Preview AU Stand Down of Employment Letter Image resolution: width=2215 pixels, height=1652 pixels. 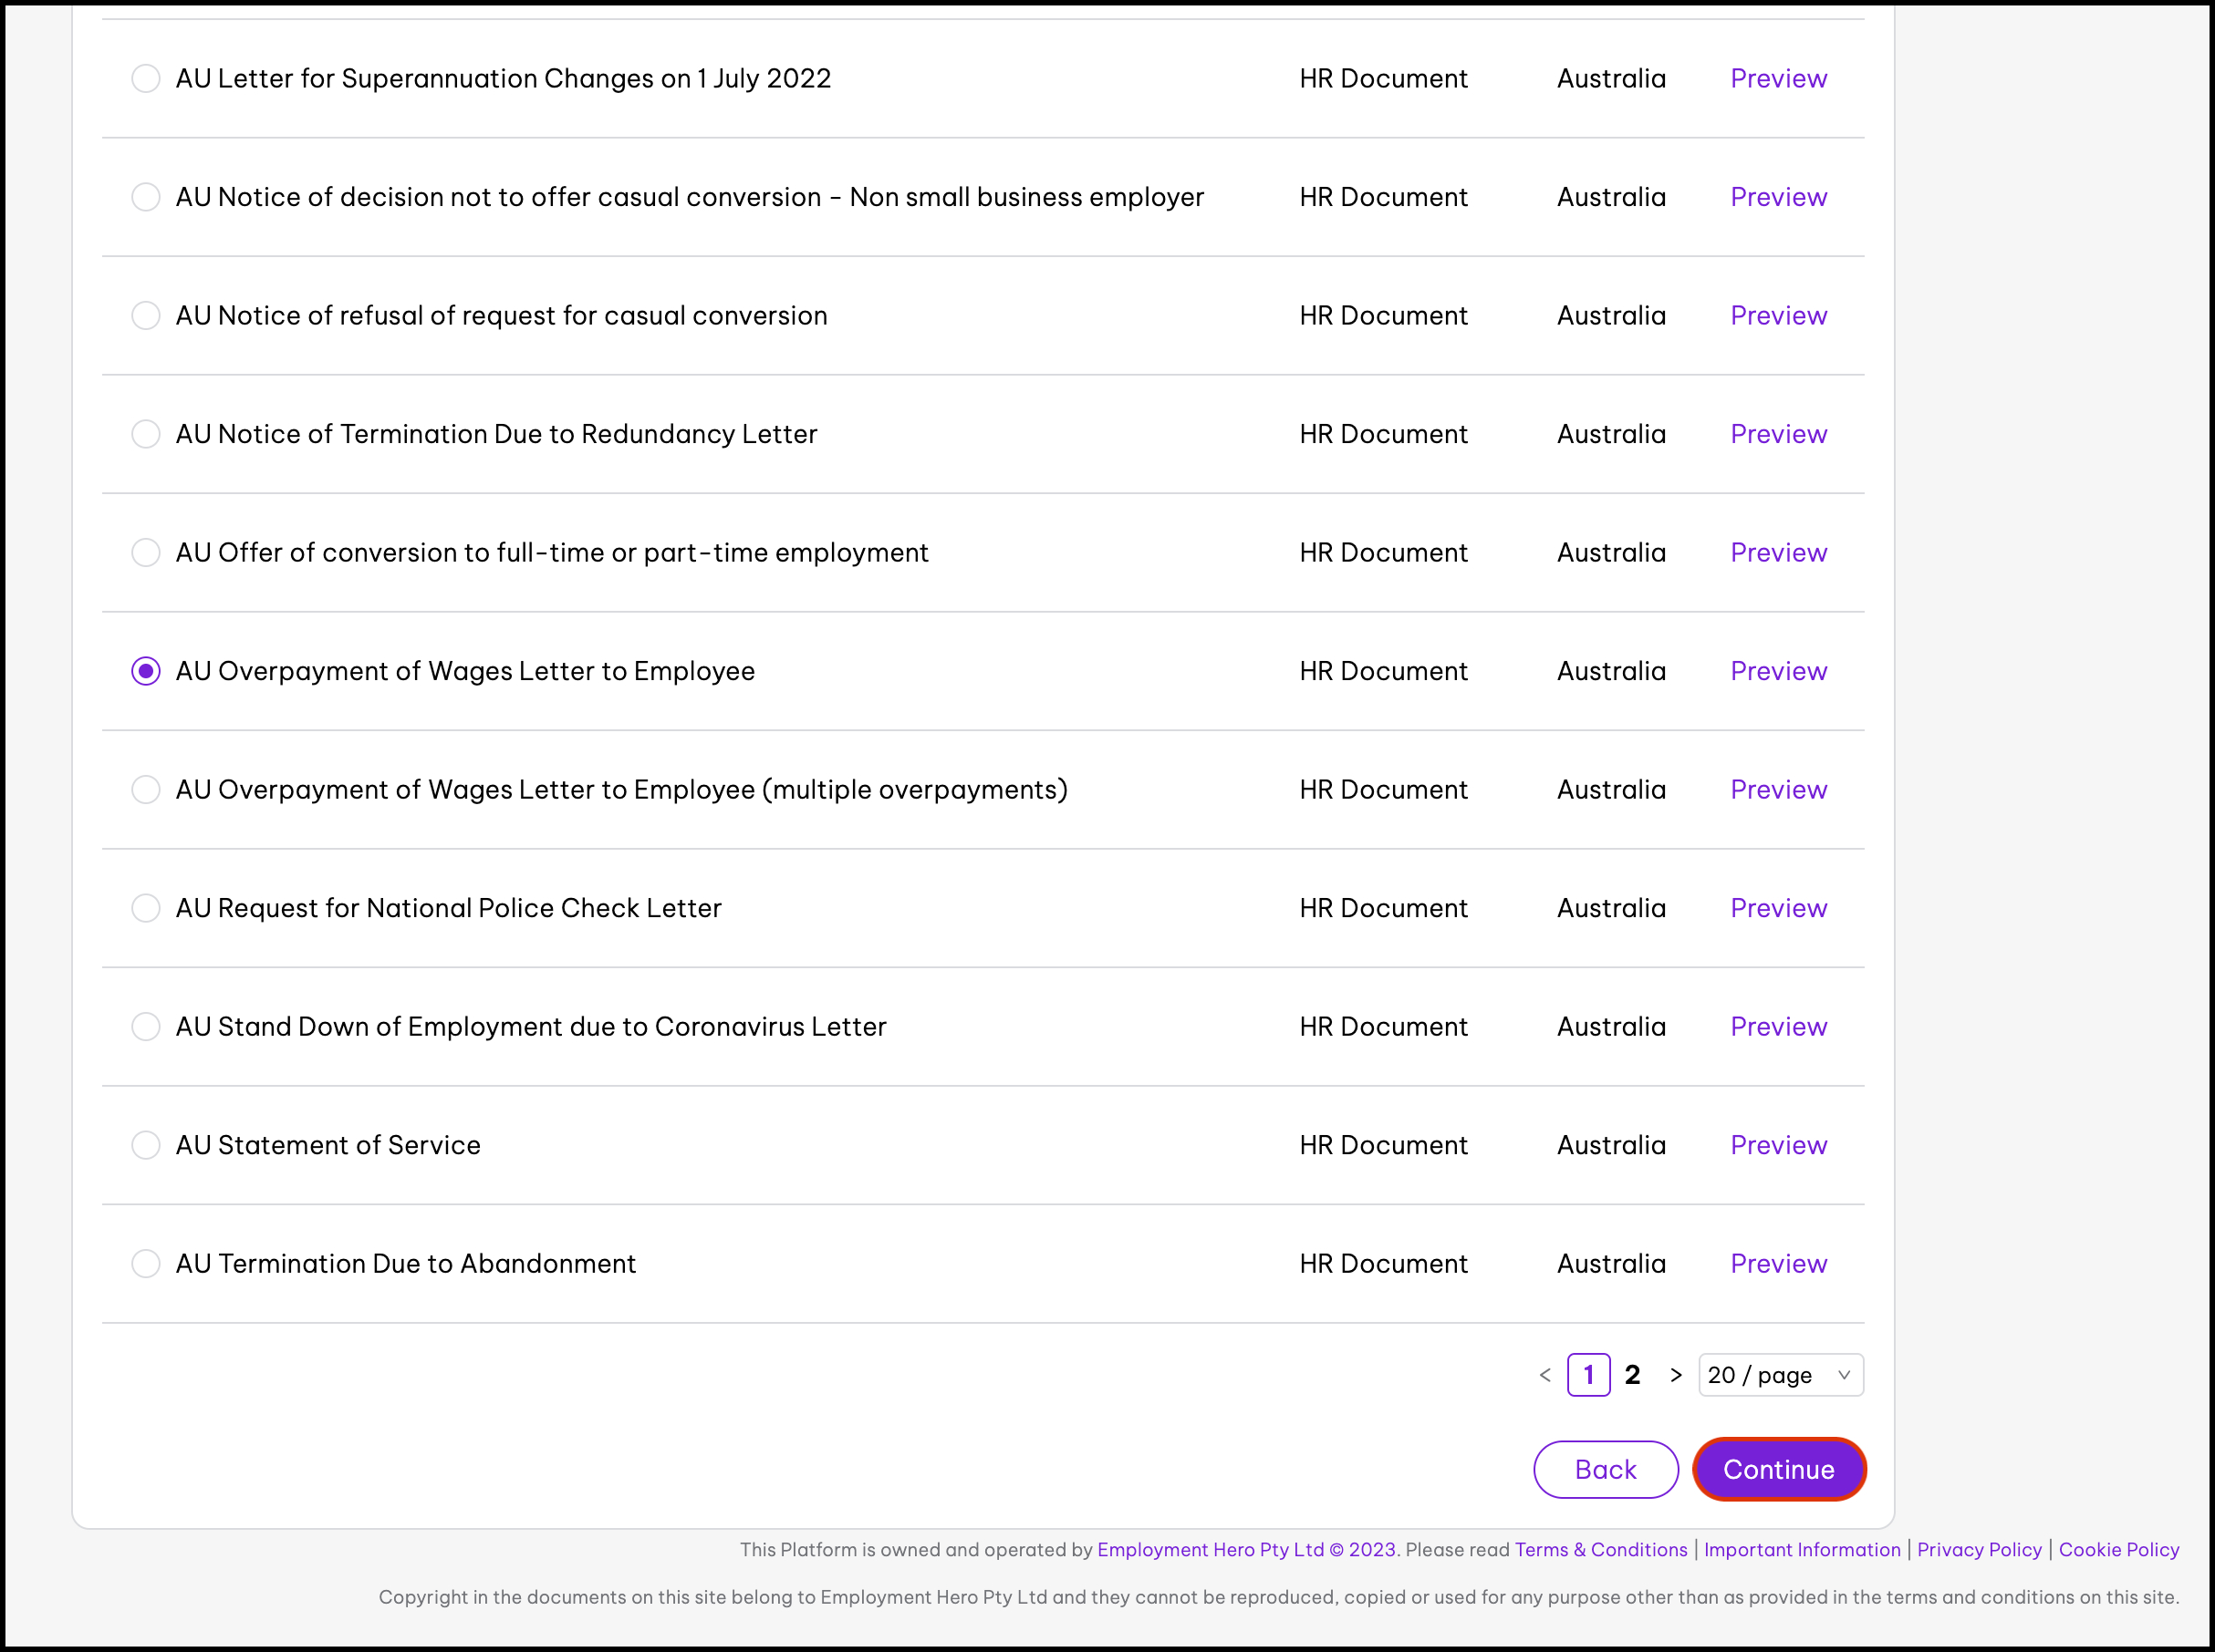click(1778, 1027)
